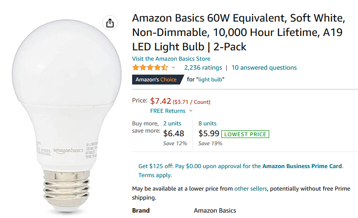
Task: View the 10 answered questions
Action: click(264, 68)
